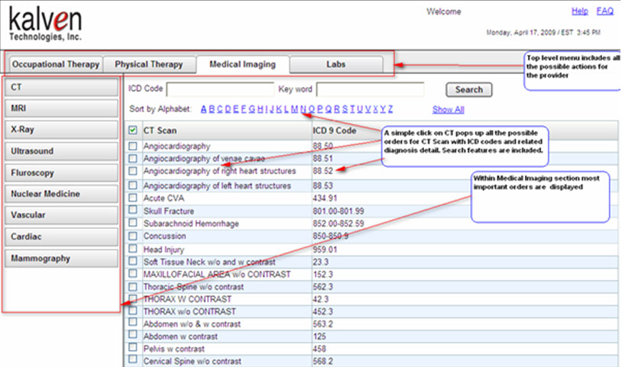
Task: Switch to the Occupational Therapy tab
Action: (56, 65)
